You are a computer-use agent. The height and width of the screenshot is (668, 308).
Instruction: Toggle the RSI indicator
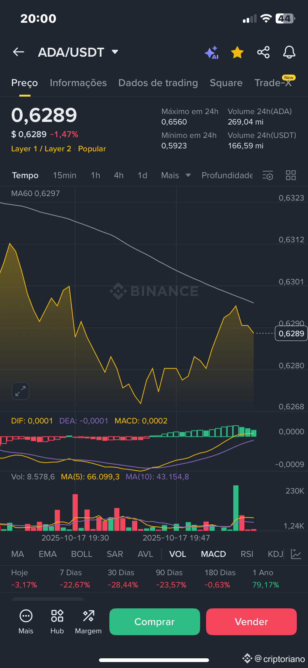tap(247, 554)
